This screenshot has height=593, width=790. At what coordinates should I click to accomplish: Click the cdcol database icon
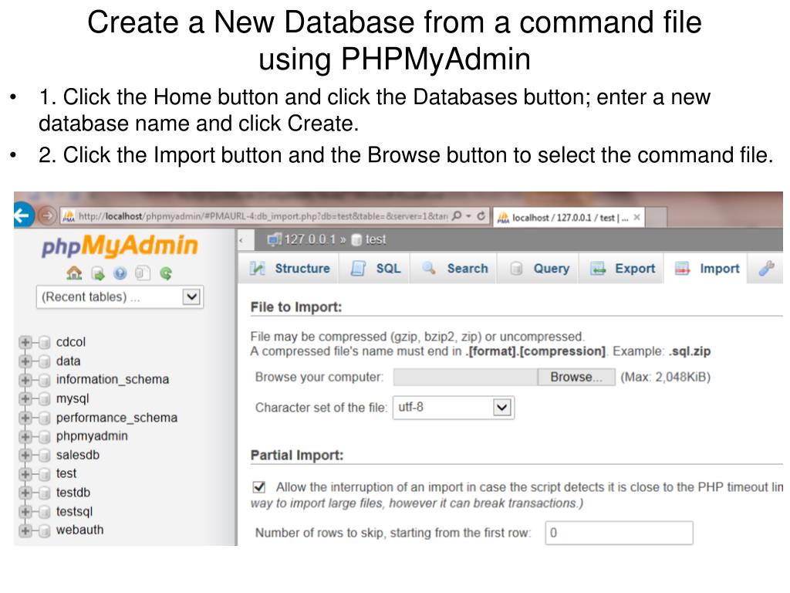pyautogui.click(x=45, y=342)
